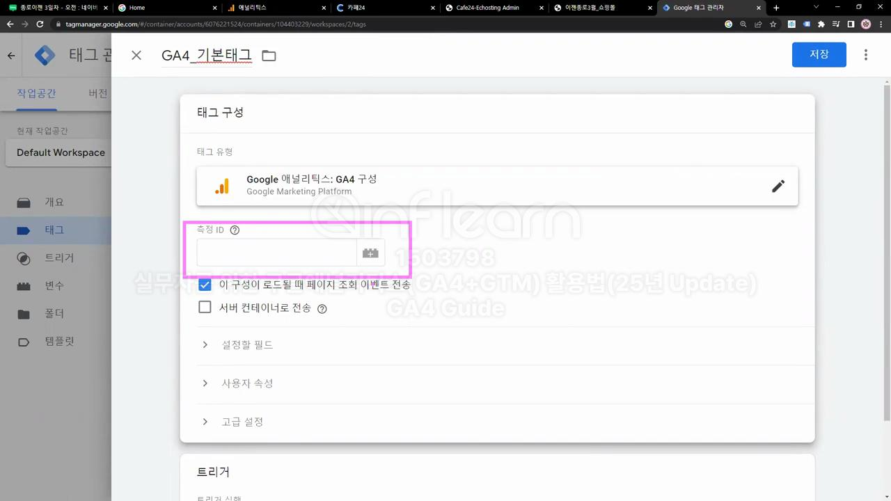Open the three-dot menu beside 저장
Viewport: 891px width, 501px height.
coord(866,55)
